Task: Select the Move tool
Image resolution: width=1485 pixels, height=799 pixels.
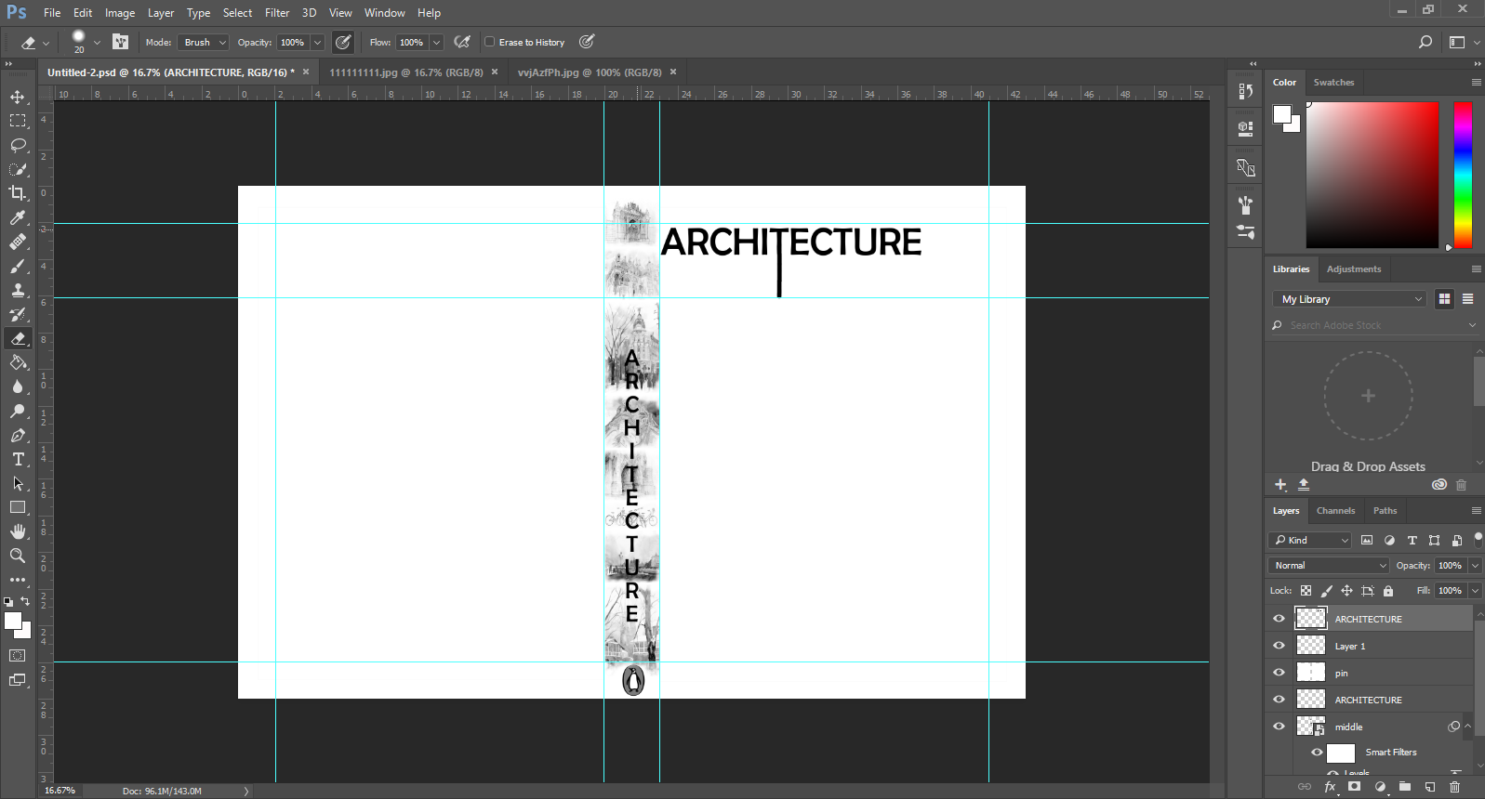Action: [18, 97]
